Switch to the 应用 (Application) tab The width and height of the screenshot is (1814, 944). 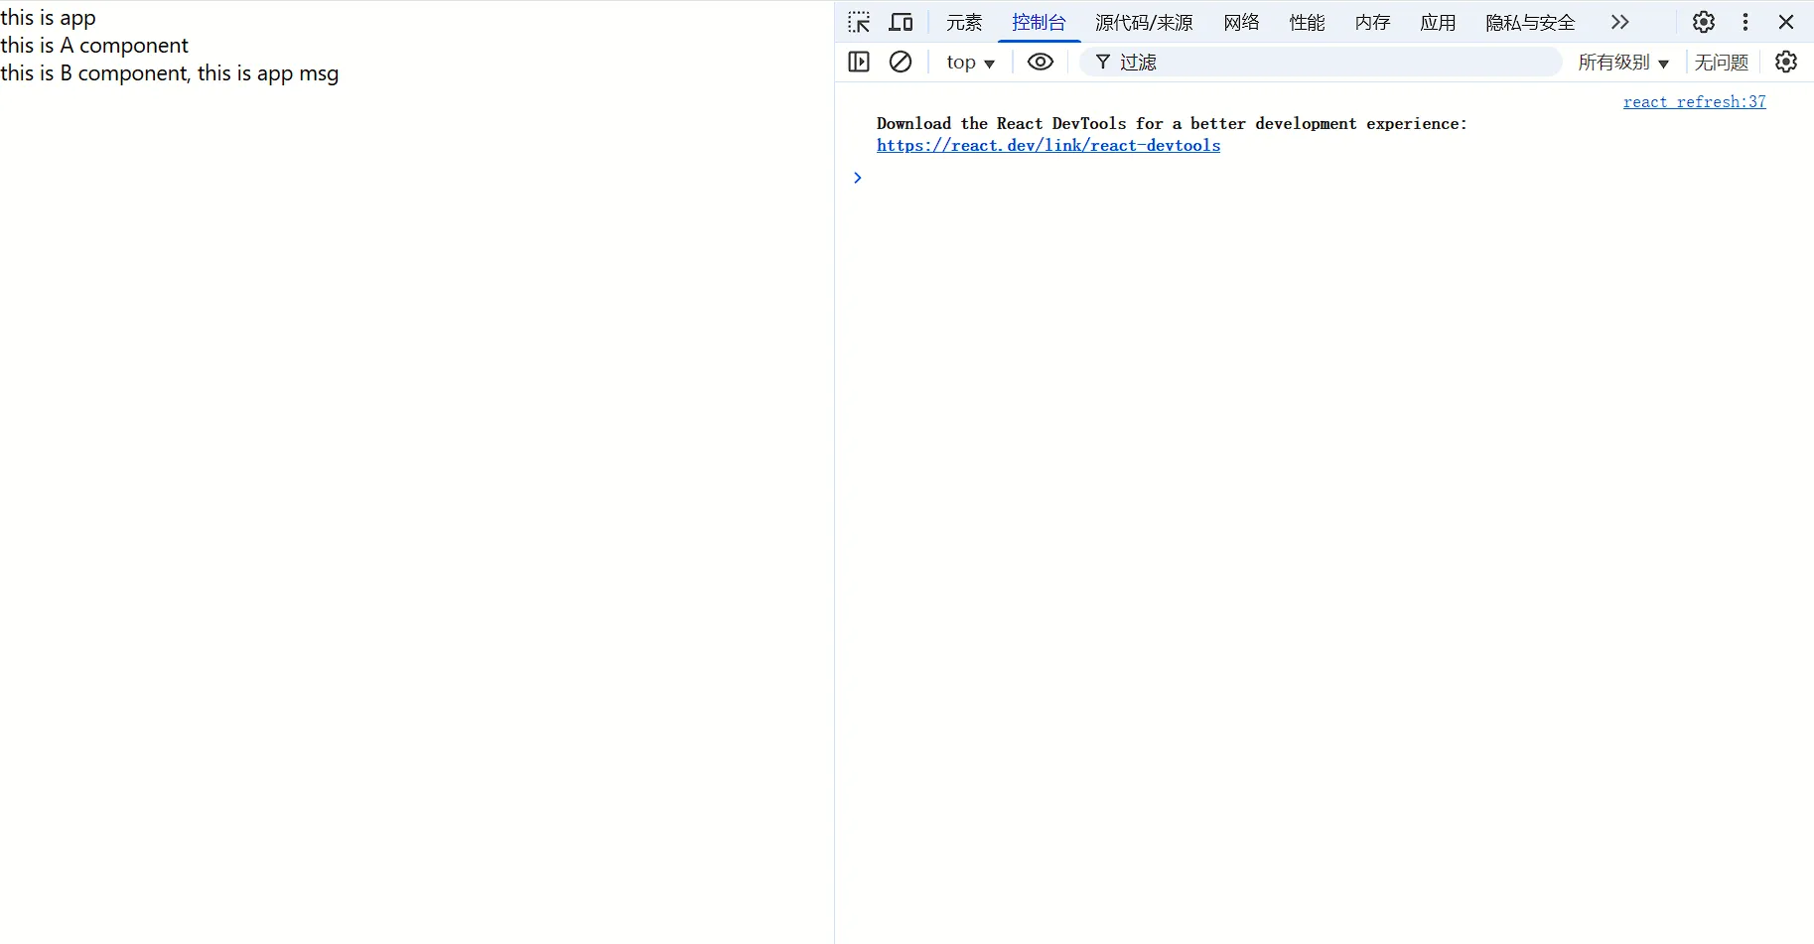(1438, 23)
